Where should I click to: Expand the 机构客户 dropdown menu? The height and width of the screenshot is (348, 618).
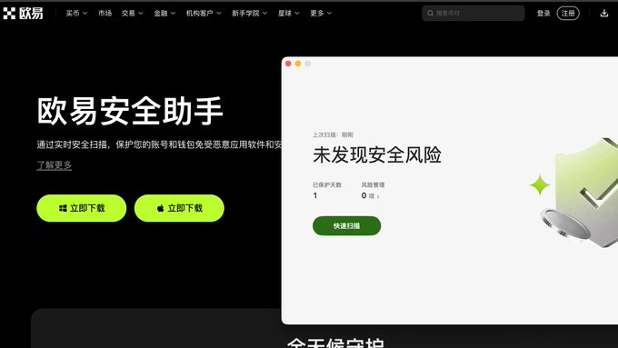(204, 13)
